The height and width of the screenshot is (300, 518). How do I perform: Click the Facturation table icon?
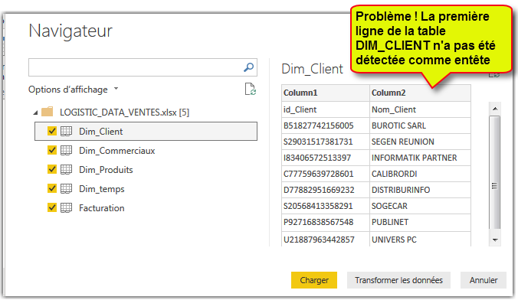66,208
